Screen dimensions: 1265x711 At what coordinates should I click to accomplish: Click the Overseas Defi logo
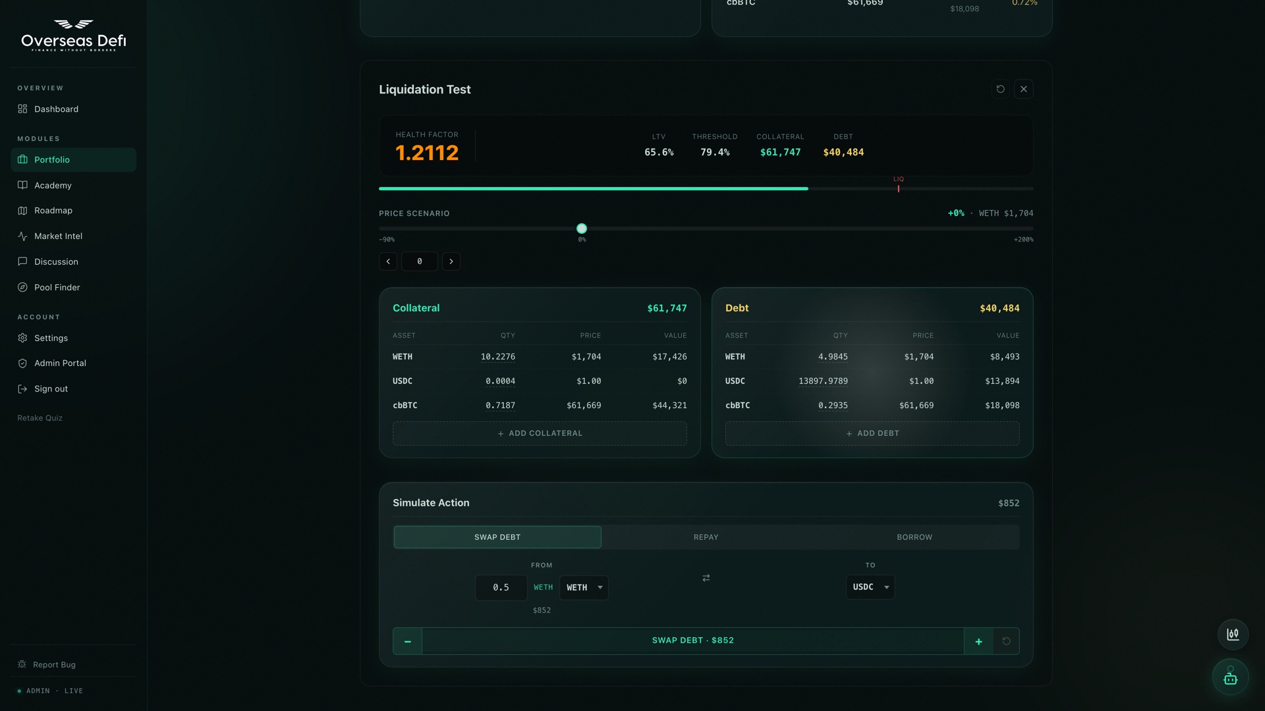[x=73, y=35]
